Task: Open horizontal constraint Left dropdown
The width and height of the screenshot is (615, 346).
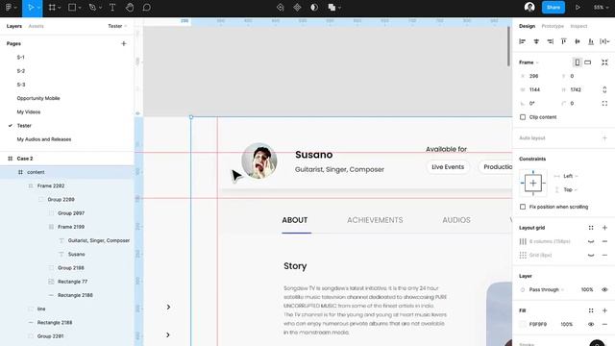Action: click(570, 176)
